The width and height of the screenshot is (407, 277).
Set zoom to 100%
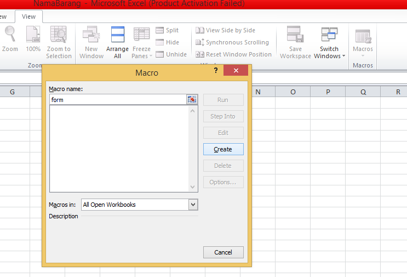(x=33, y=39)
